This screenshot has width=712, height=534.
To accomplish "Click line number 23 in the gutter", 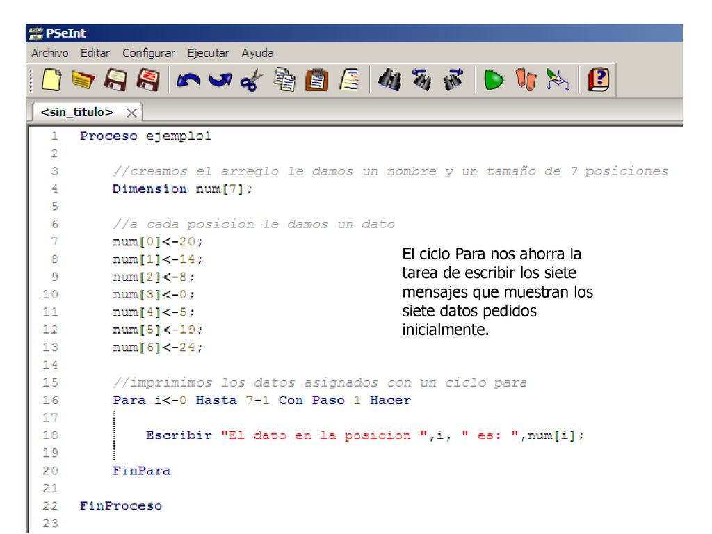I will pos(50,524).
